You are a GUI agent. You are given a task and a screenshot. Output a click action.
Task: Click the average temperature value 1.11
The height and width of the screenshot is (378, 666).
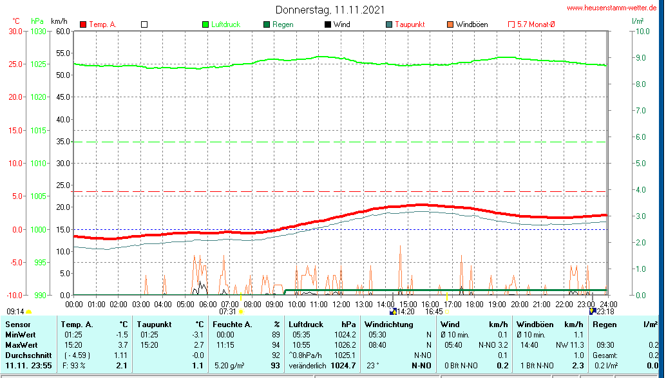click(121, 355)
